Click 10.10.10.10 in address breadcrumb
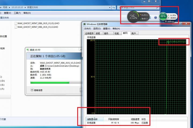The width and height of the screenshot is (193, 128). click(17, 8)
